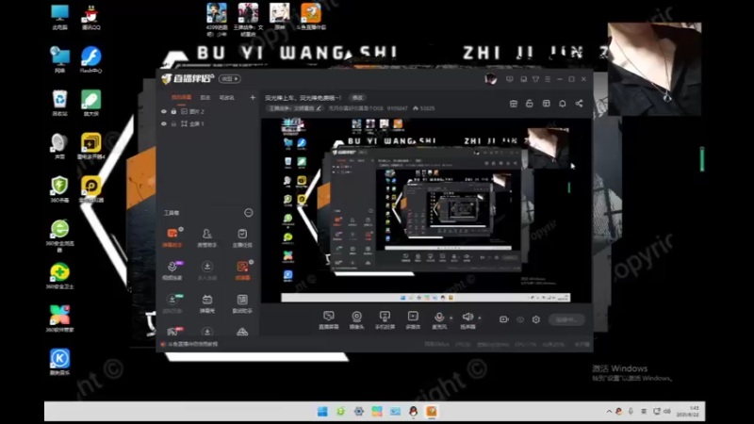This screenshot has height=424, width=754.
Task: Toggle the lock on the 图片 2 layer
Action: [173, 111]
